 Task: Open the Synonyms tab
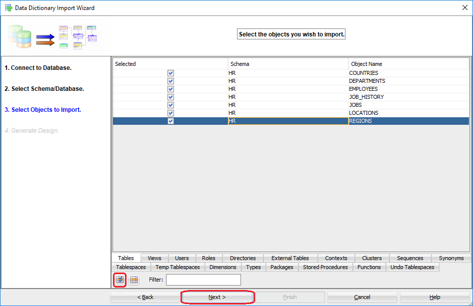(450, 258)
